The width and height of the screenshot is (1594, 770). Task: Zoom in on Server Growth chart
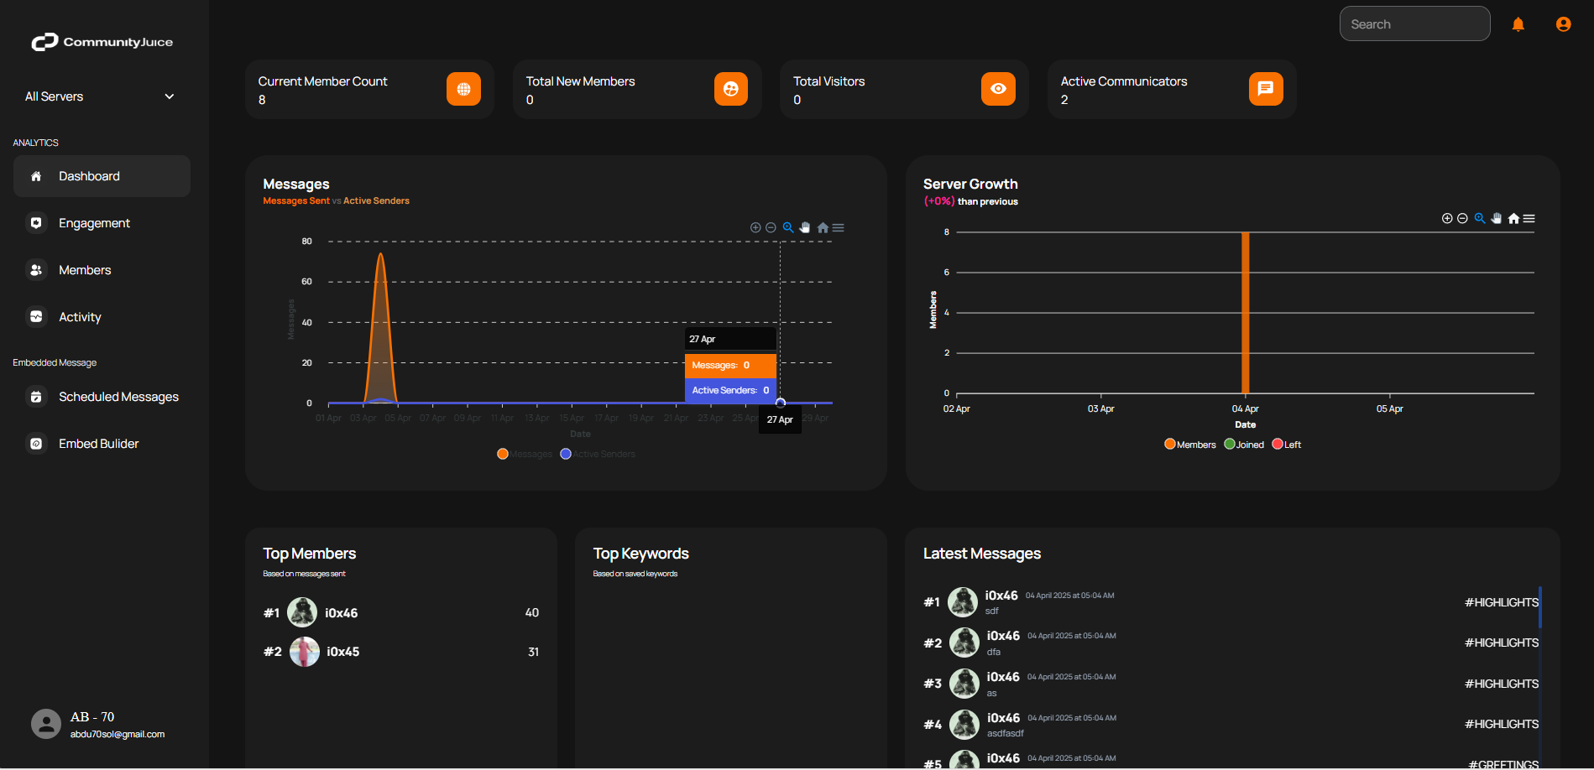click(x=1447, y=218)
